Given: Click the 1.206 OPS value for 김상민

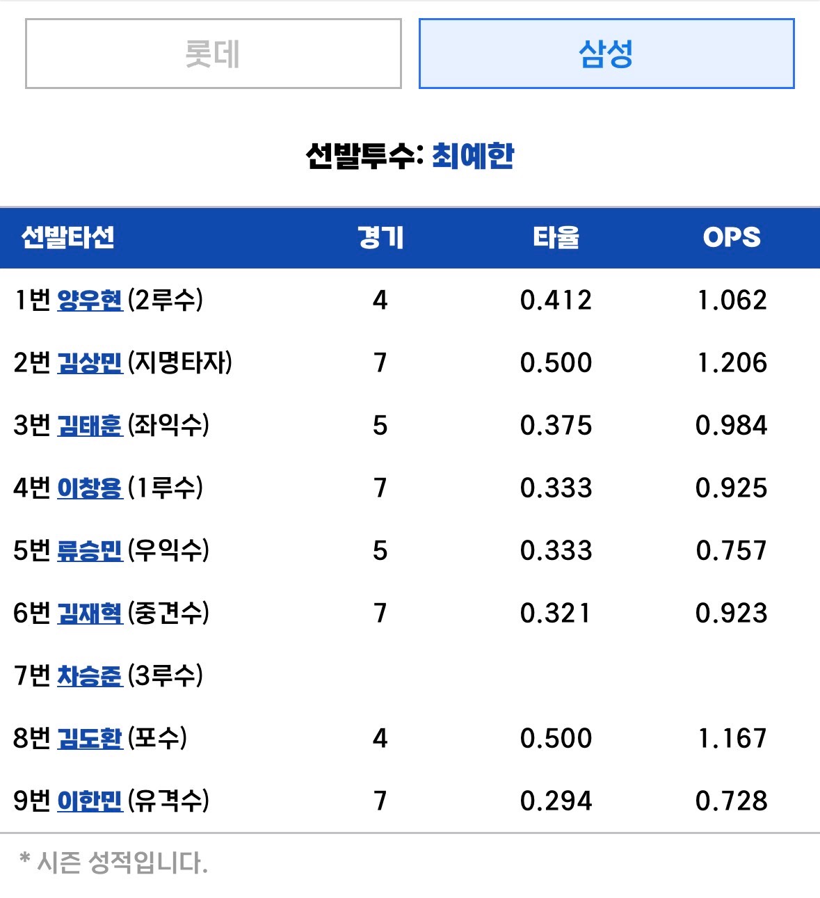Looking at the screenshot, I should (x=732, y=363).
